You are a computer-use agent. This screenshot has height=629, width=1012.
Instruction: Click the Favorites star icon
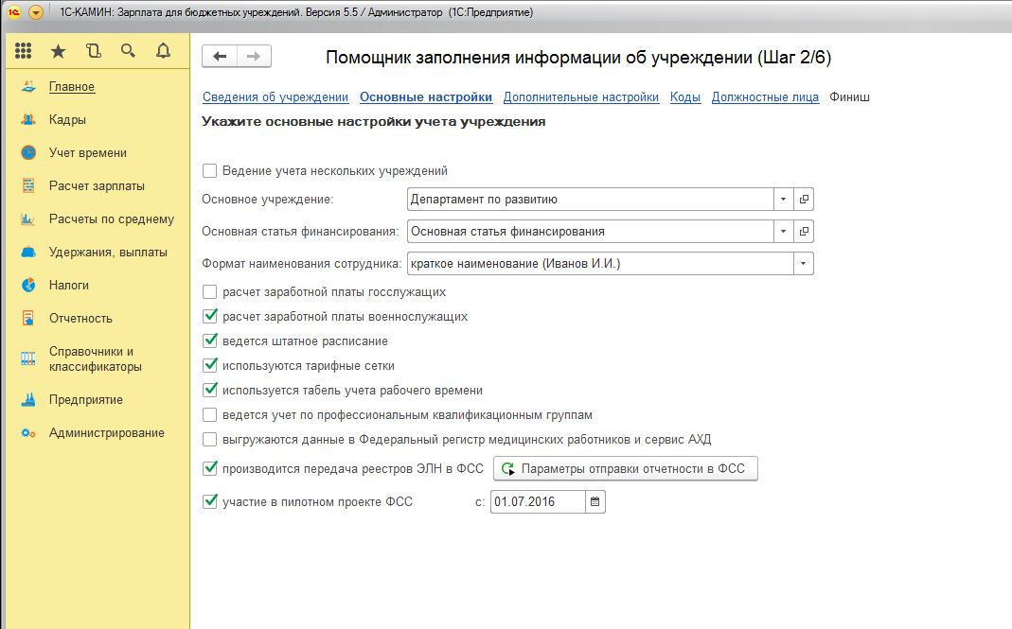[58, 51]
